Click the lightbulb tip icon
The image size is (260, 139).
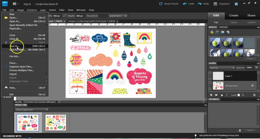196,135
